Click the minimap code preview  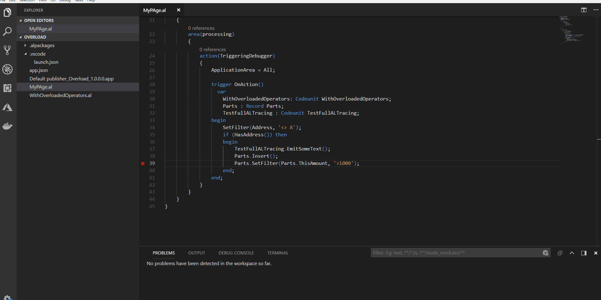pos(571,30)
